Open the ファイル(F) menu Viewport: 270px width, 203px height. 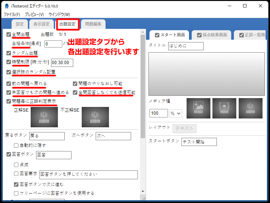click(x=12, y=14)
